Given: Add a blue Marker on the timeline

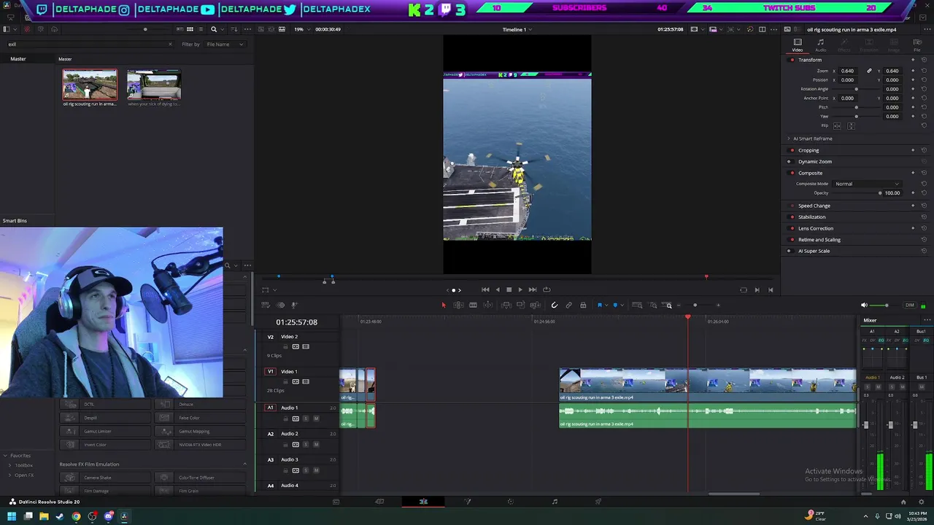Looking at the screenshot, I should 615,305.
